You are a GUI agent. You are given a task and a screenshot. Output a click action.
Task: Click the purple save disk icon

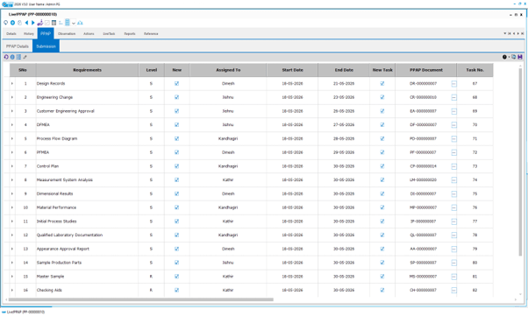520,57
